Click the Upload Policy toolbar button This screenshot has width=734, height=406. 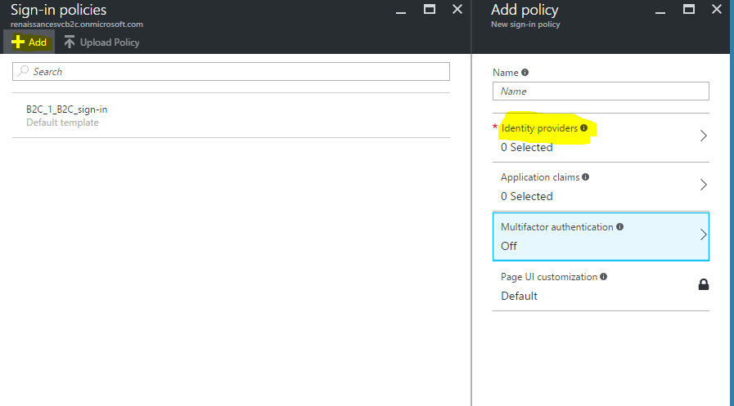click(x=101, y=42)
